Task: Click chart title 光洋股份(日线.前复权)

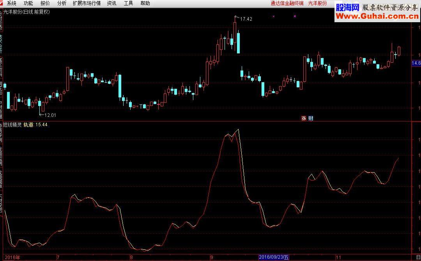Action: (27, 12)
